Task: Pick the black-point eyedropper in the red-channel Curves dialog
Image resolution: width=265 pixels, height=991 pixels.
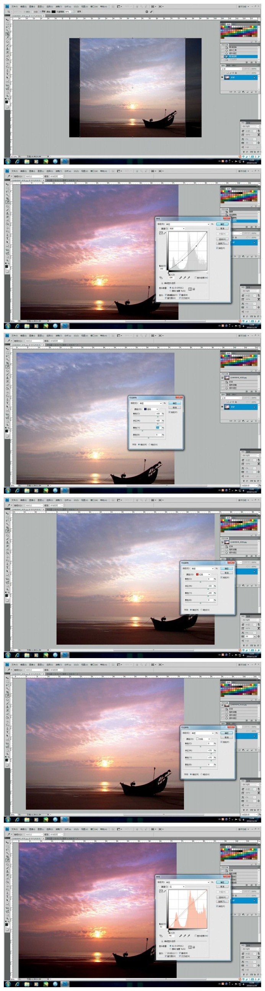Action: [181, 936]
